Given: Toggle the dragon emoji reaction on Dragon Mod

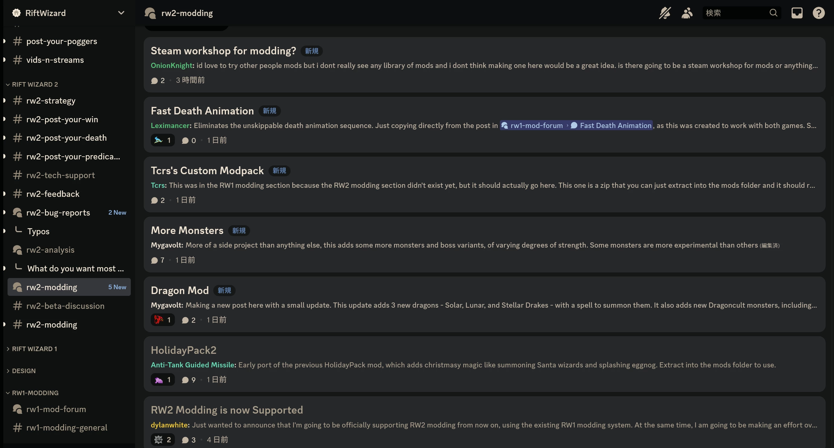Looking at the screenshot, I should pos(163,320).
